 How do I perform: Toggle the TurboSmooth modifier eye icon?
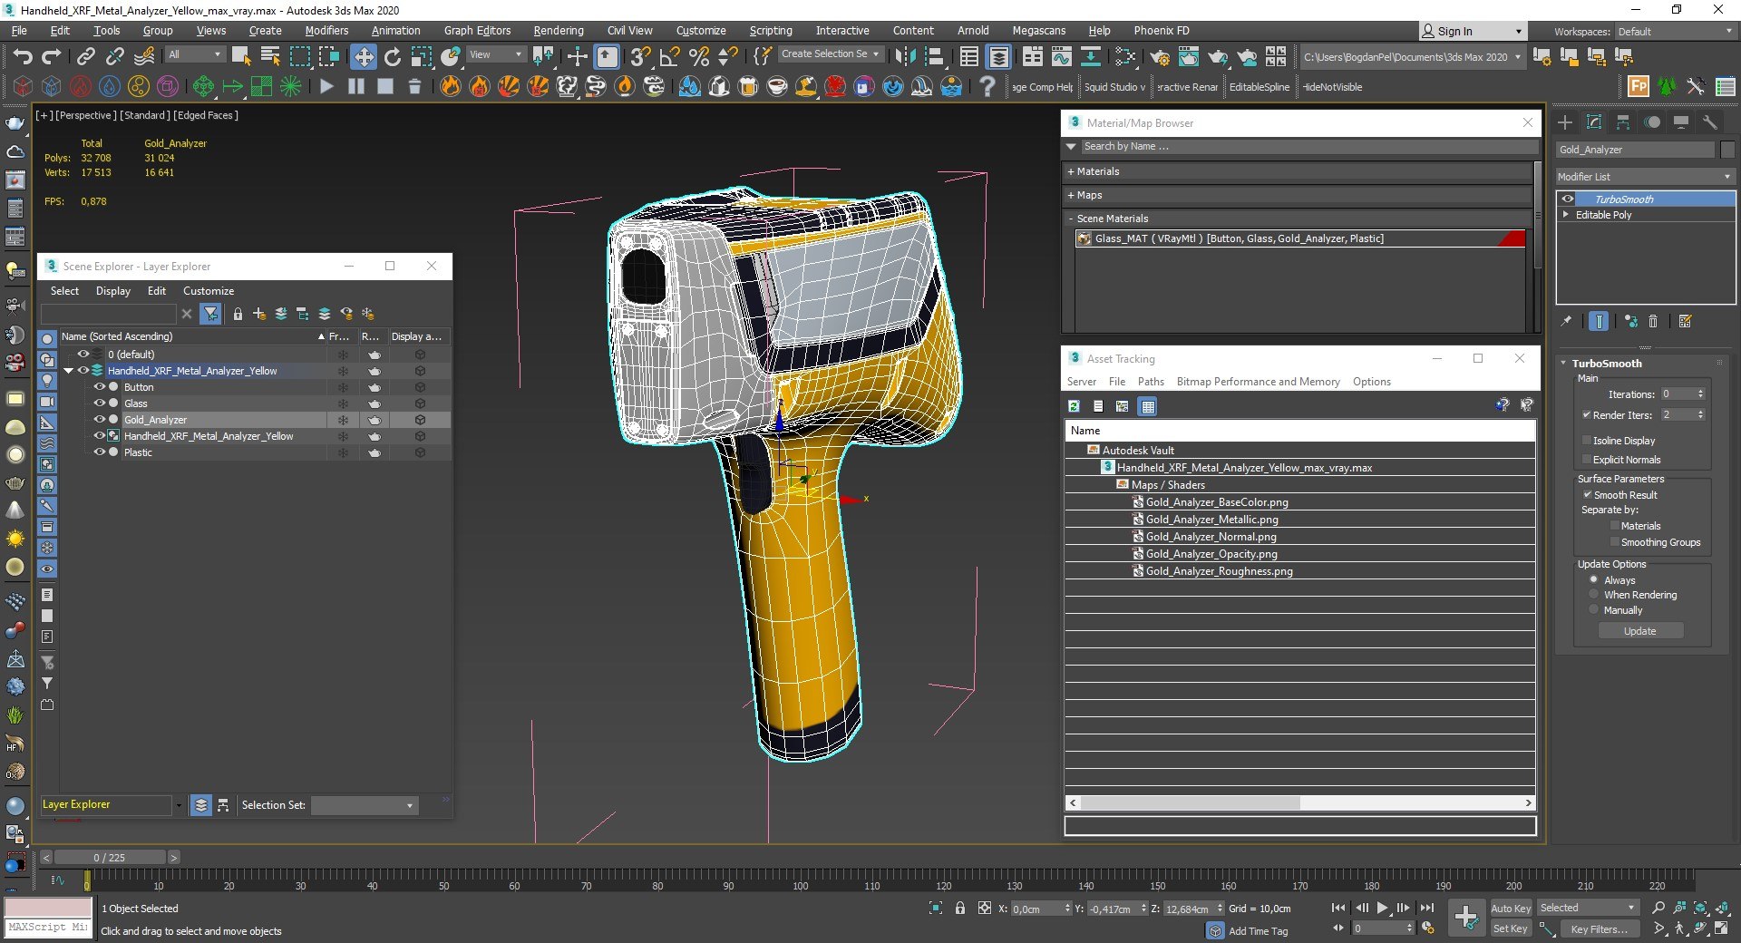click(x=1568, y=199)
